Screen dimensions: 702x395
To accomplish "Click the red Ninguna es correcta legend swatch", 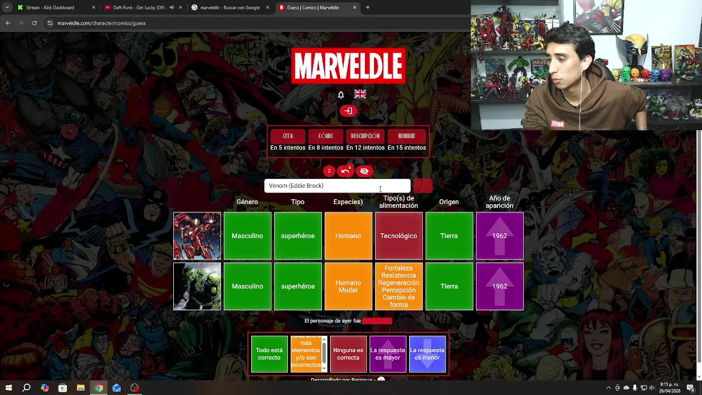I will point(348,354).
